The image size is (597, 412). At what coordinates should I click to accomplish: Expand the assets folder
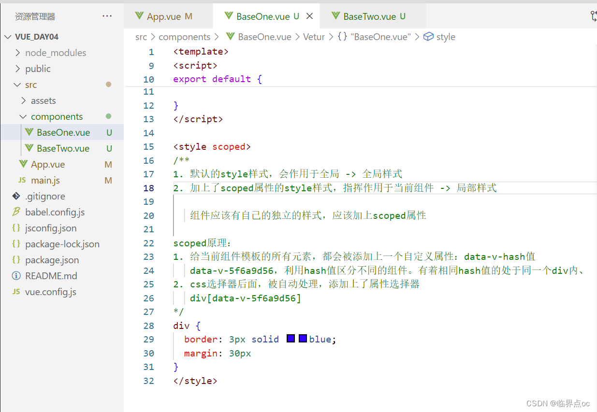pos(24,100)
